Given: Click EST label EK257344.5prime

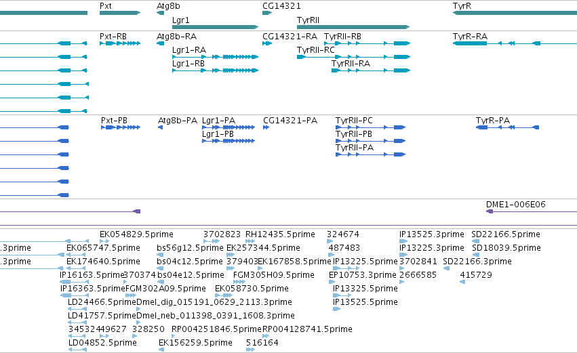Looking at the screenshot, I should pos(263,248).
